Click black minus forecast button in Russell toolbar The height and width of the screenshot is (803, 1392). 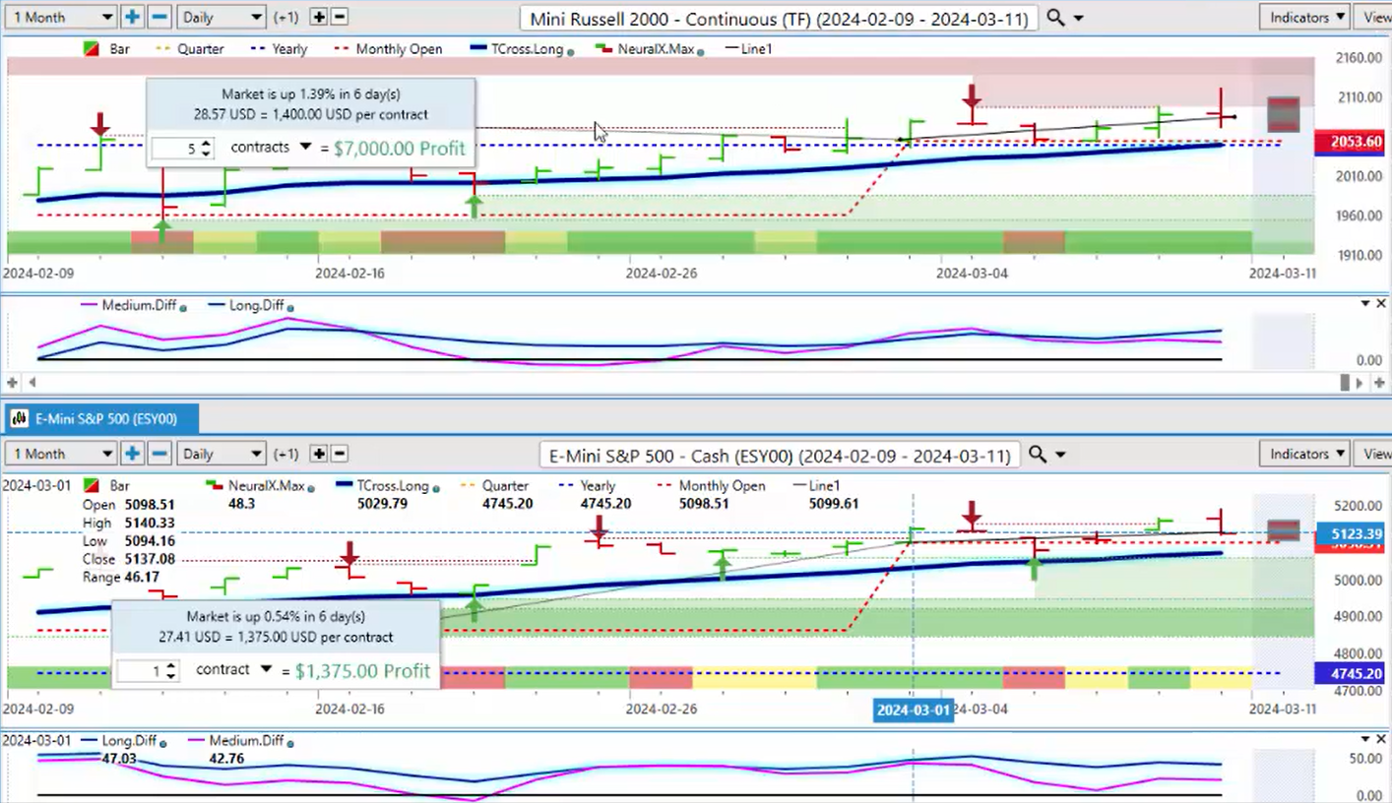click(x=340, y=17)
